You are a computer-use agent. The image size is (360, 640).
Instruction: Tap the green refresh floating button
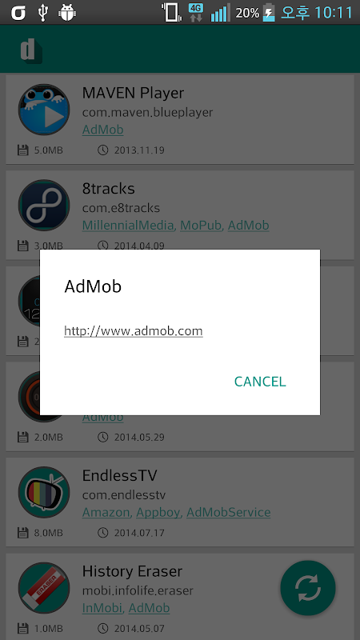click(x=308, y=588)
